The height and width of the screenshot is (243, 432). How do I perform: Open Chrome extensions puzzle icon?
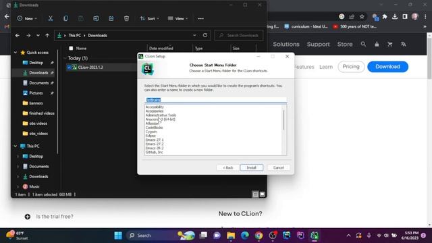[x=385, y=17]
